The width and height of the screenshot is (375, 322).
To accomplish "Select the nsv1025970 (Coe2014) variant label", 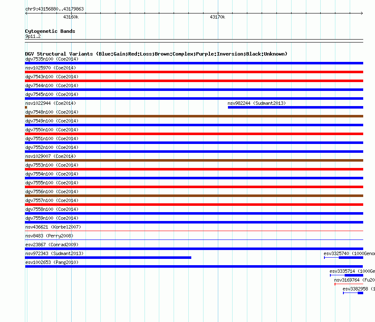I will pos(51,68).
